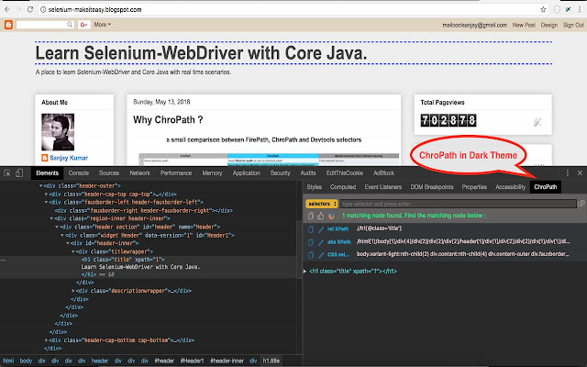The height and width of the screenshot is (367, 587).
Task: Copy the CSS selector value
Action: 310,253
